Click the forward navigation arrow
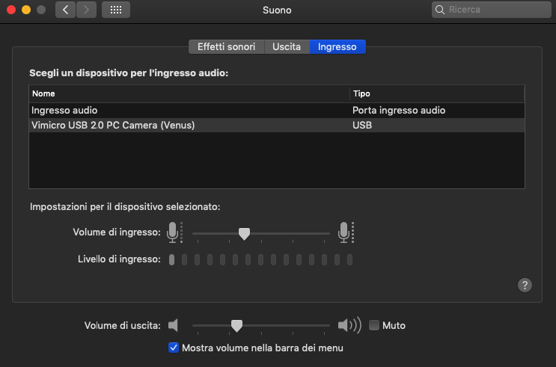The width and height of the screenshot is (556, 367). (x=87, y=10)
